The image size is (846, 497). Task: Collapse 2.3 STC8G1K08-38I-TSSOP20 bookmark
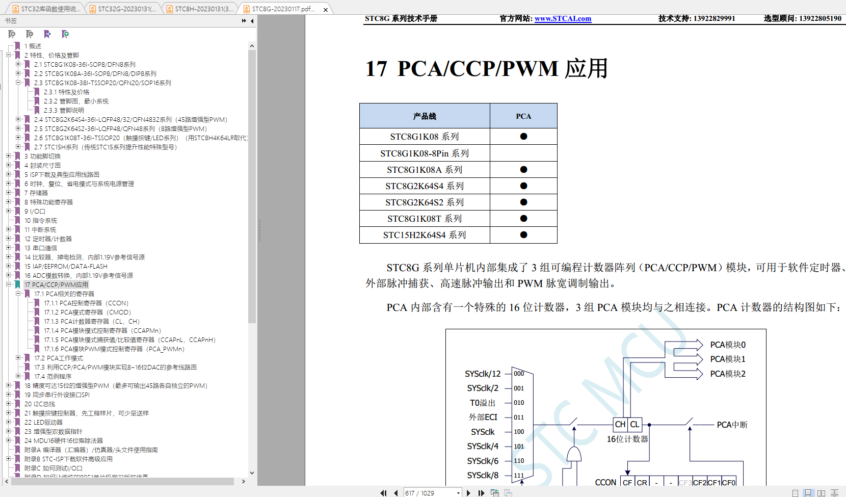pos(18,83)
